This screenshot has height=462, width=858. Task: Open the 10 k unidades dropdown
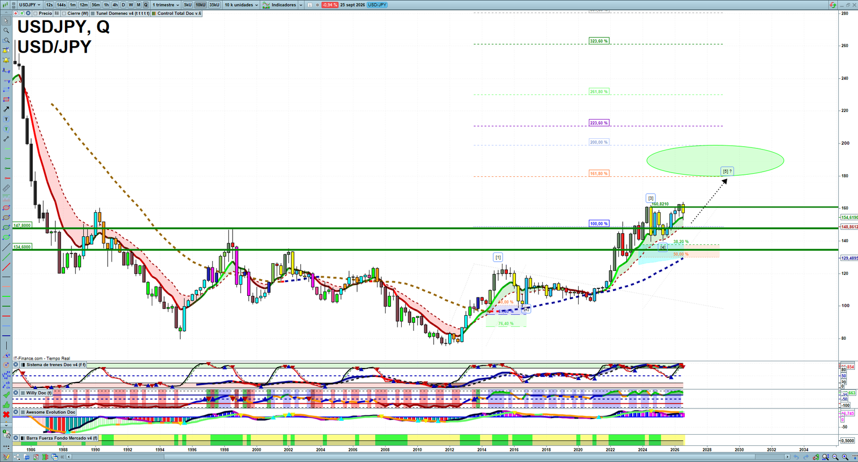click(241, 5)
